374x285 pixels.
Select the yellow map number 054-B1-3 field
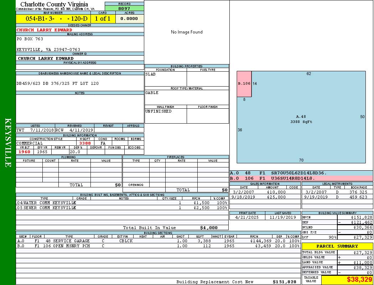[x=53, y=19]
